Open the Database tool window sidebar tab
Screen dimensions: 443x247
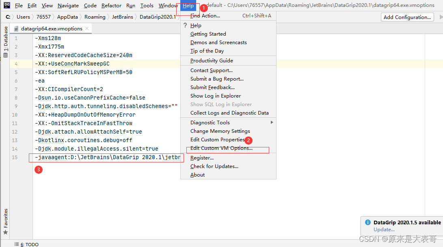coord(6,42)
